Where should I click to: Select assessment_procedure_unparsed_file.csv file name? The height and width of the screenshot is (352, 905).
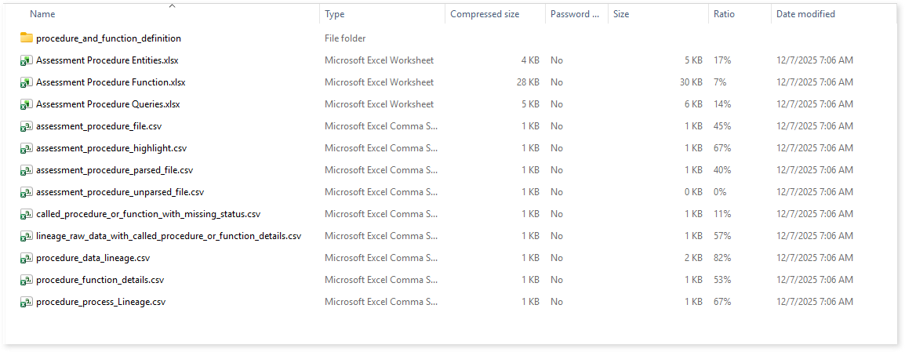(120, 191)
